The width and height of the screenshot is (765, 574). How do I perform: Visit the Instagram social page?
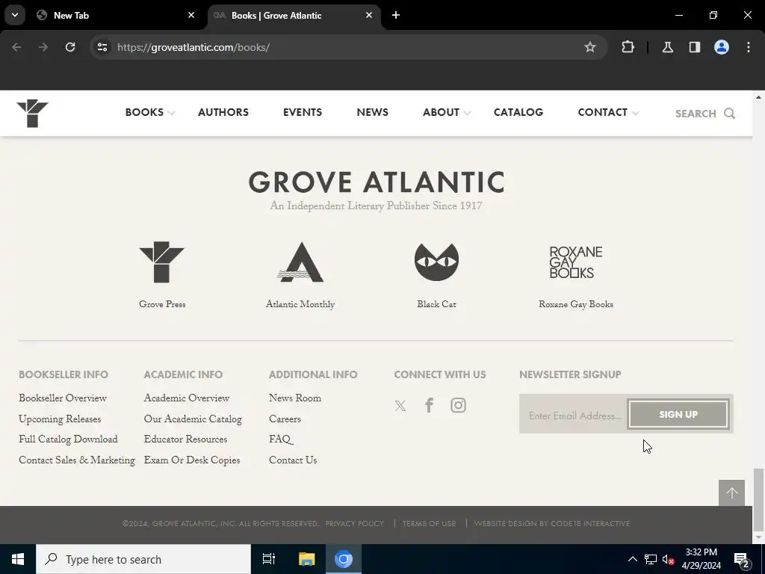click(x=458, y=405)
